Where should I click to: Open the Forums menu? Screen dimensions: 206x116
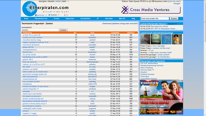56,19
